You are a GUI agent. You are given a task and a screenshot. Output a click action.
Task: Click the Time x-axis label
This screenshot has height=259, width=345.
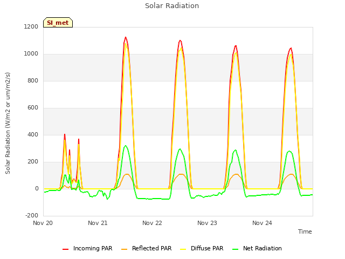pyautogui.click(x=305, y=231)
